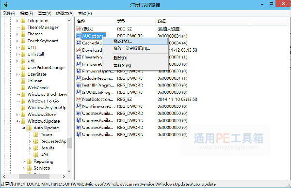Click the tree pane horizontal scrollbar thumb

[x=34, y=176]
